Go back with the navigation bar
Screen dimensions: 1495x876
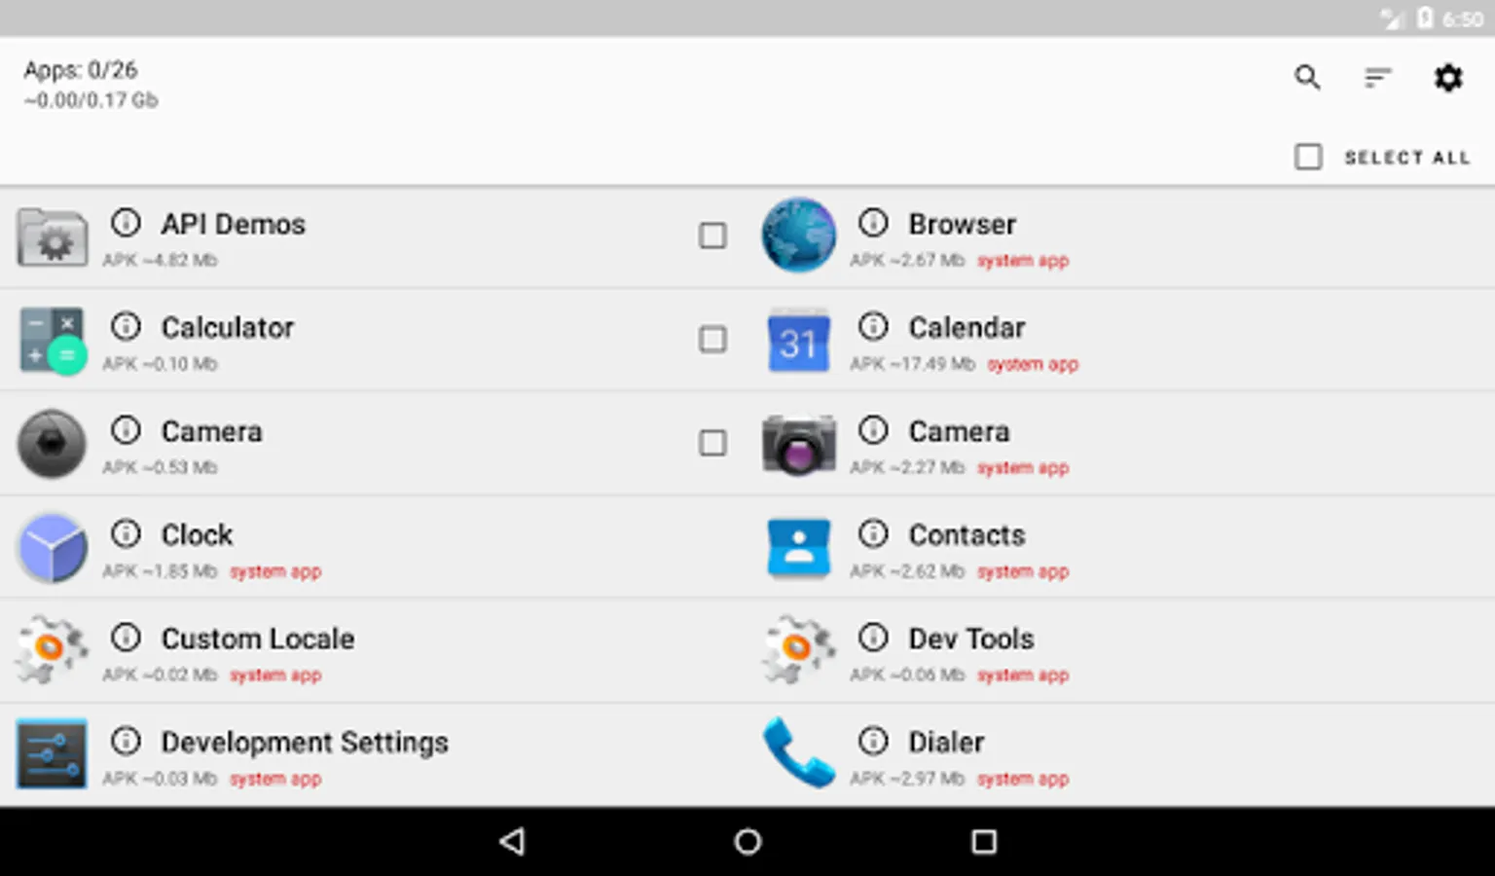pos(512,841)
